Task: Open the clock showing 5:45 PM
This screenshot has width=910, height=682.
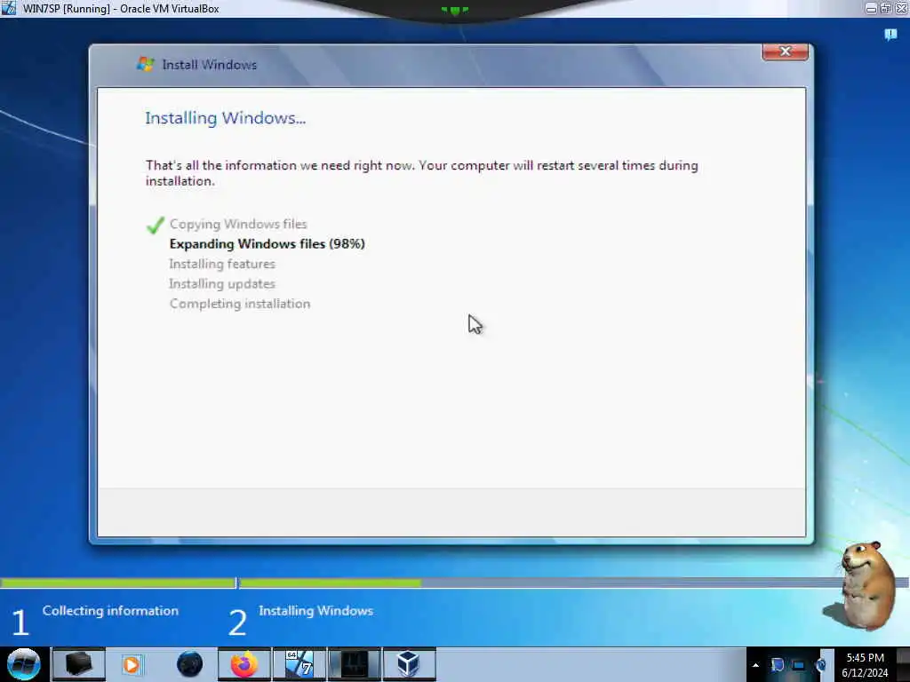Action: point(865,665)
